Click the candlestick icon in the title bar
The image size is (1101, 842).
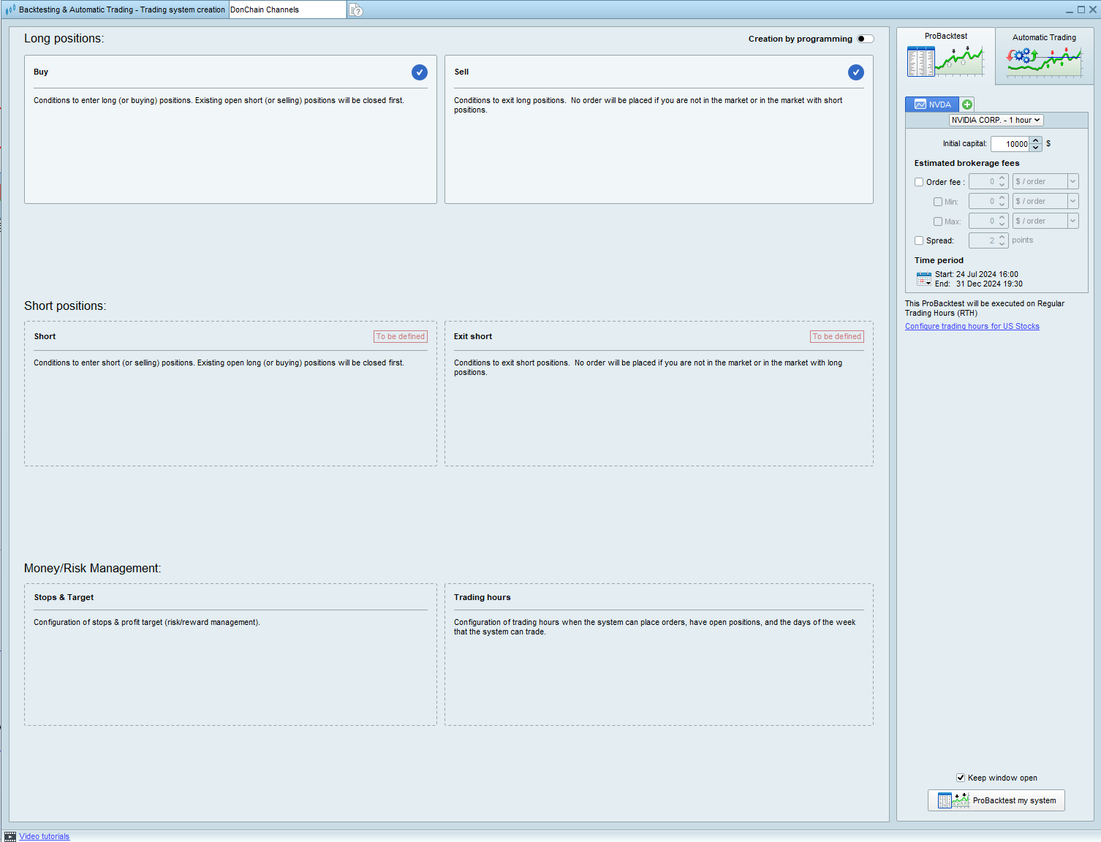[10, 10]
